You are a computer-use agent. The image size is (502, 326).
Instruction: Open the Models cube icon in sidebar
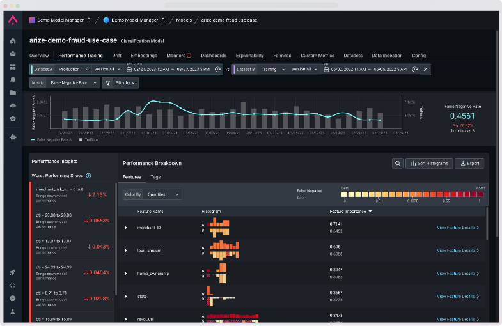[x=13, y=54]
